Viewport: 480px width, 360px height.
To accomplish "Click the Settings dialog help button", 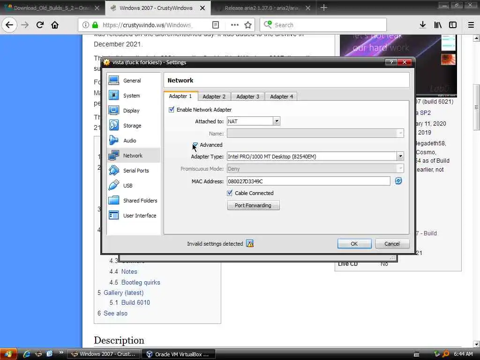I will [x=391, y=62].
